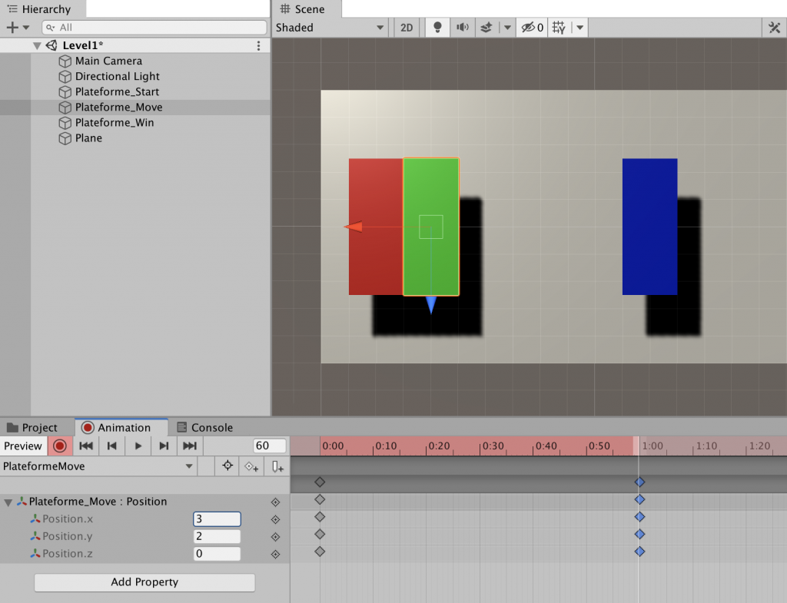
Task: Toggle animation Preview mode
Action: click(x=23, y=446)
